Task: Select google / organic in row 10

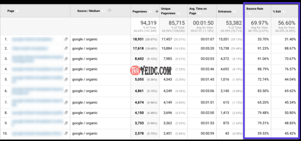Action: pyautogui.click(x=85, y=134)
